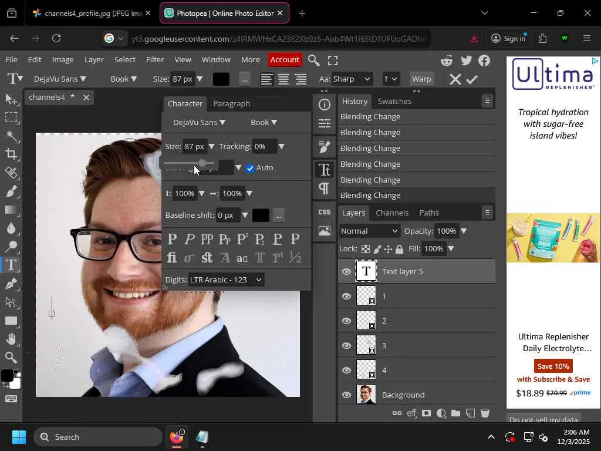Image resolution: width=601 pixels, height=451 pixels.
Task: Click the Windows taskbar Search box
Action: pos(98,437)
